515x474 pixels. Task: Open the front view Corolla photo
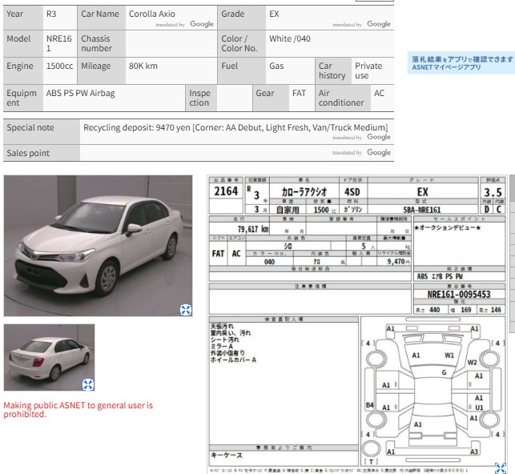click(98, 246)
